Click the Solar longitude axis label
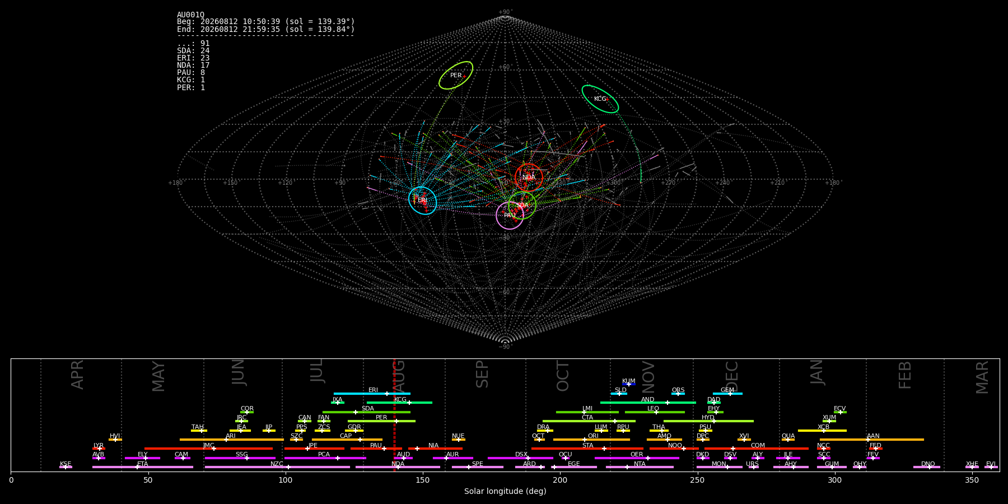This screenshot has width=1008, height=504. 505,492
